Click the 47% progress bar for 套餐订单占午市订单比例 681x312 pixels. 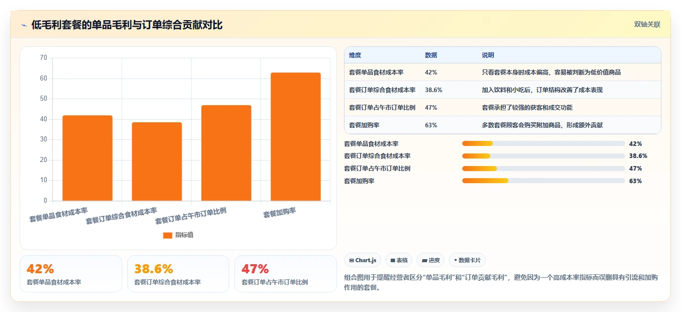(x=544, y=169)
